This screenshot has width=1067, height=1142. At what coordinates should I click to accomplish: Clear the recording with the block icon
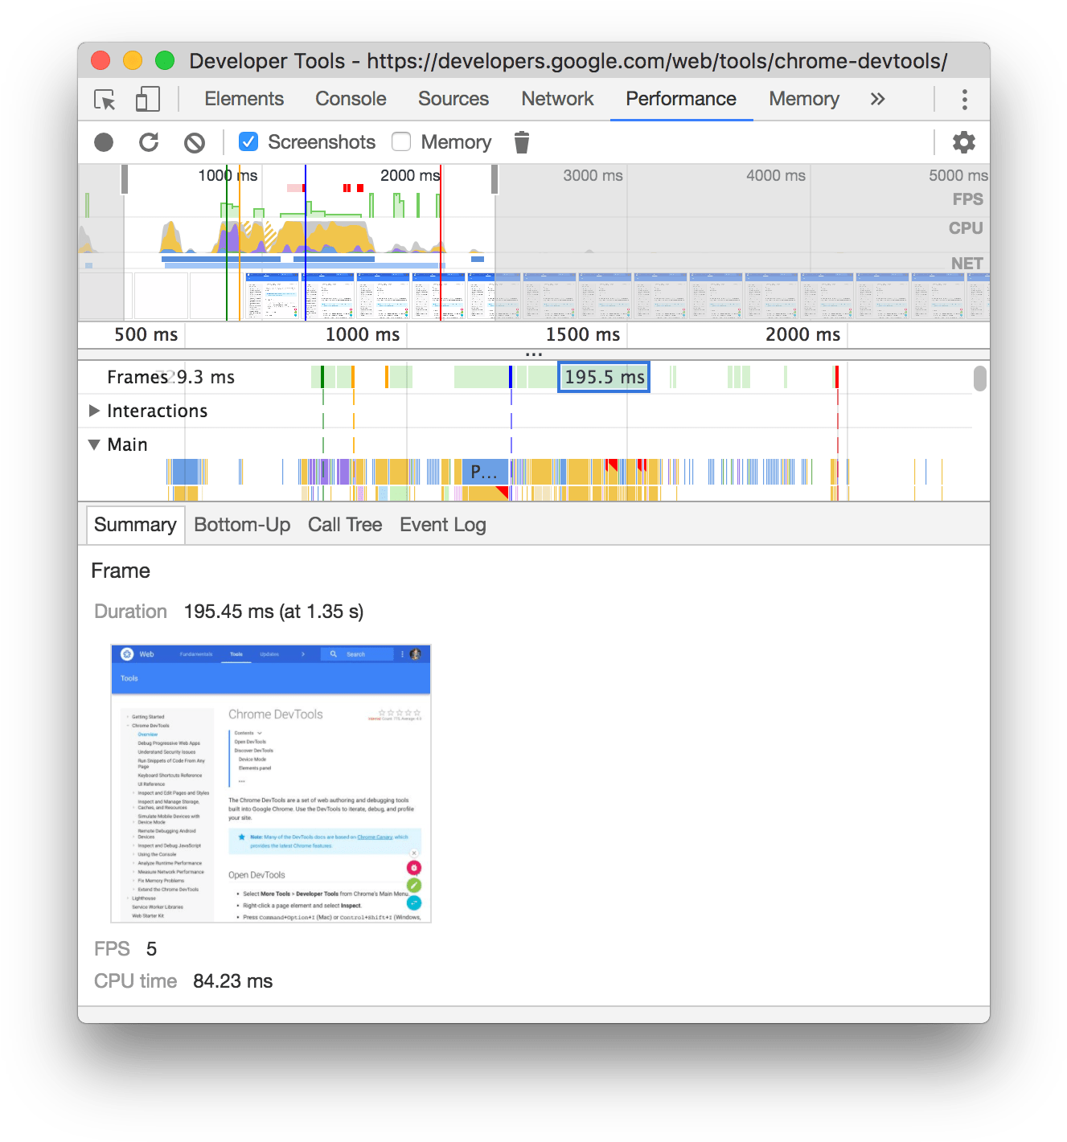pyautogui.click(x=194, y=142)
